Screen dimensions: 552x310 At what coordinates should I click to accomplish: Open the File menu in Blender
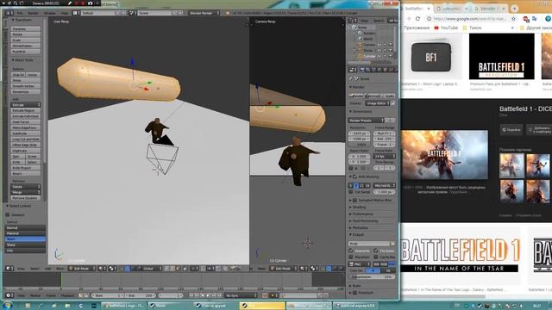point(20,13)
